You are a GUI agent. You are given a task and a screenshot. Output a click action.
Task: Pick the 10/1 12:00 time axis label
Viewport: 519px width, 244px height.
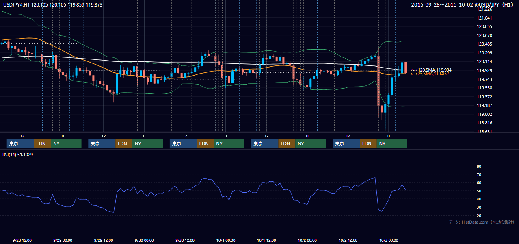point(266,240)
